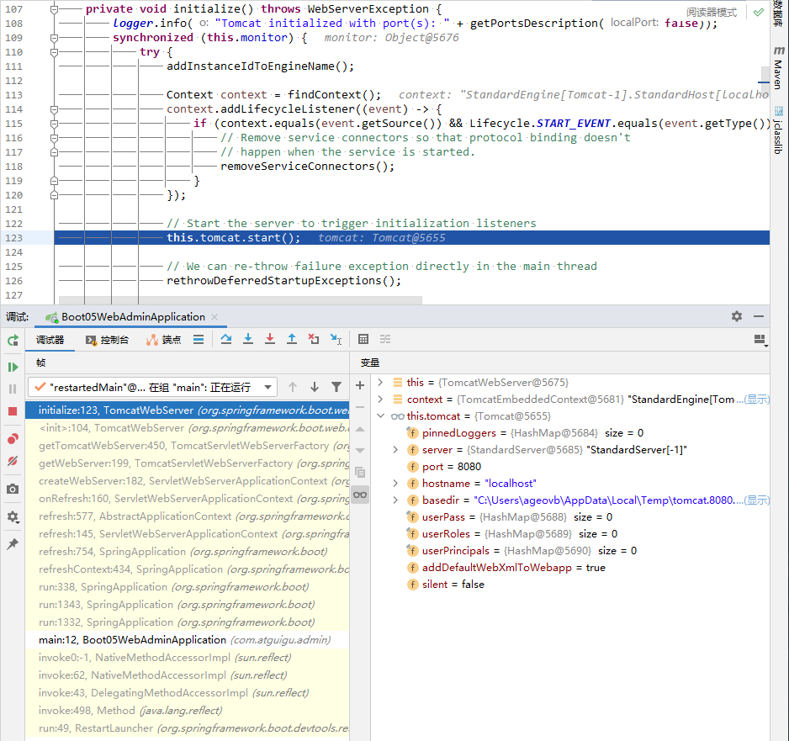Click Run to Cursor icon
Screen dimensions: 789x741
336,340
